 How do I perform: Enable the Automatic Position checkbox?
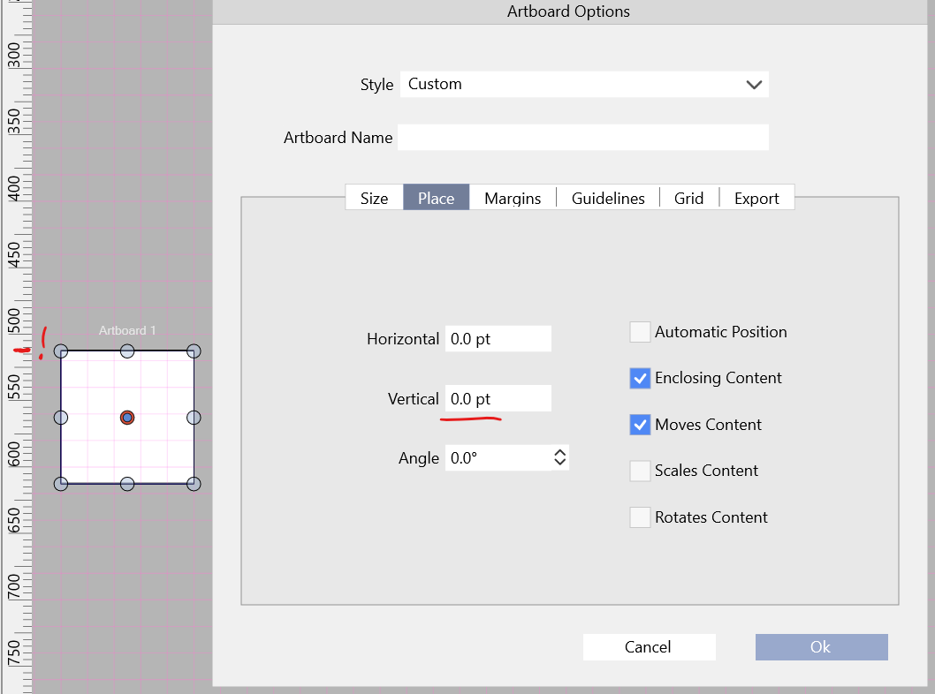640,332
